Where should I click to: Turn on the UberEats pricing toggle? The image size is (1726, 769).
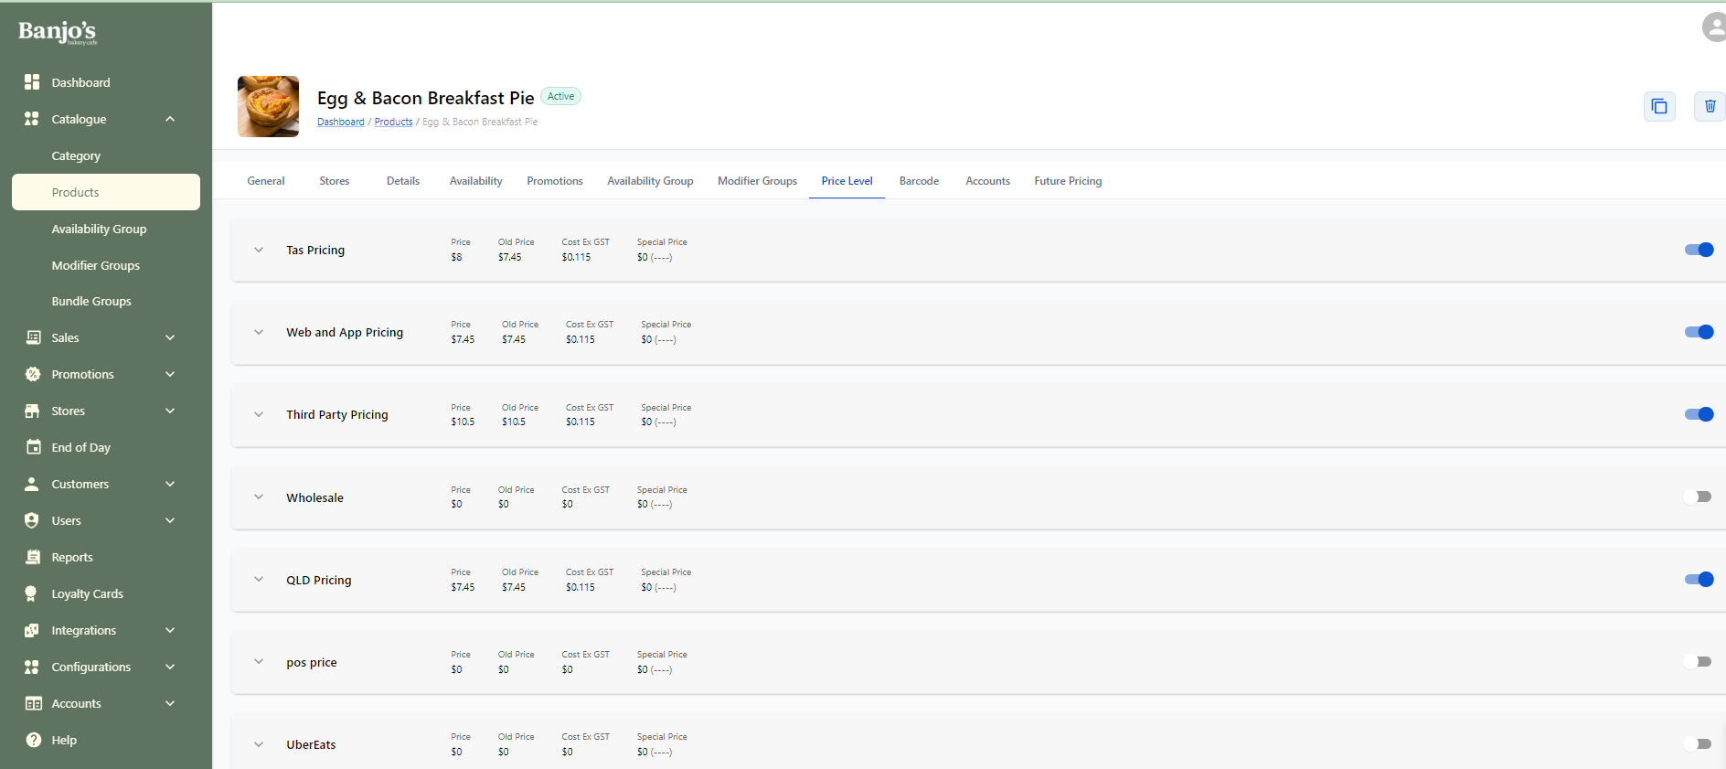coord(1699,744)
